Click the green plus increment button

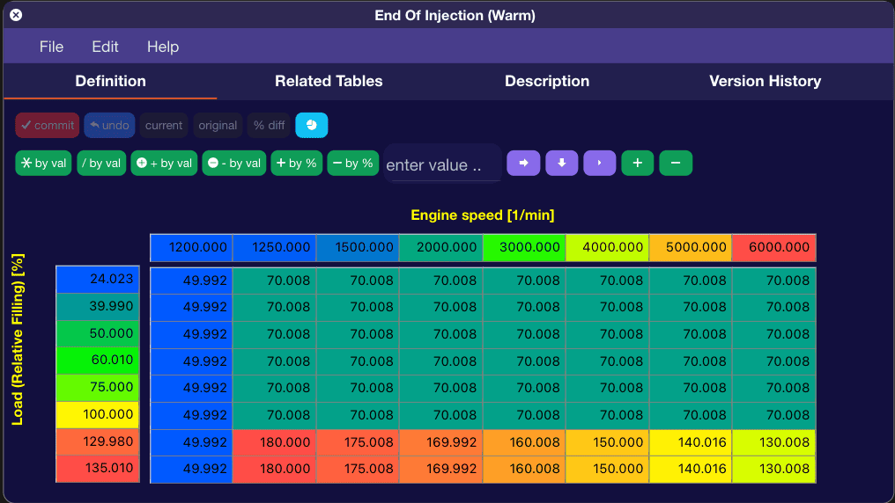pyautogui.click(x=638, y=163)
